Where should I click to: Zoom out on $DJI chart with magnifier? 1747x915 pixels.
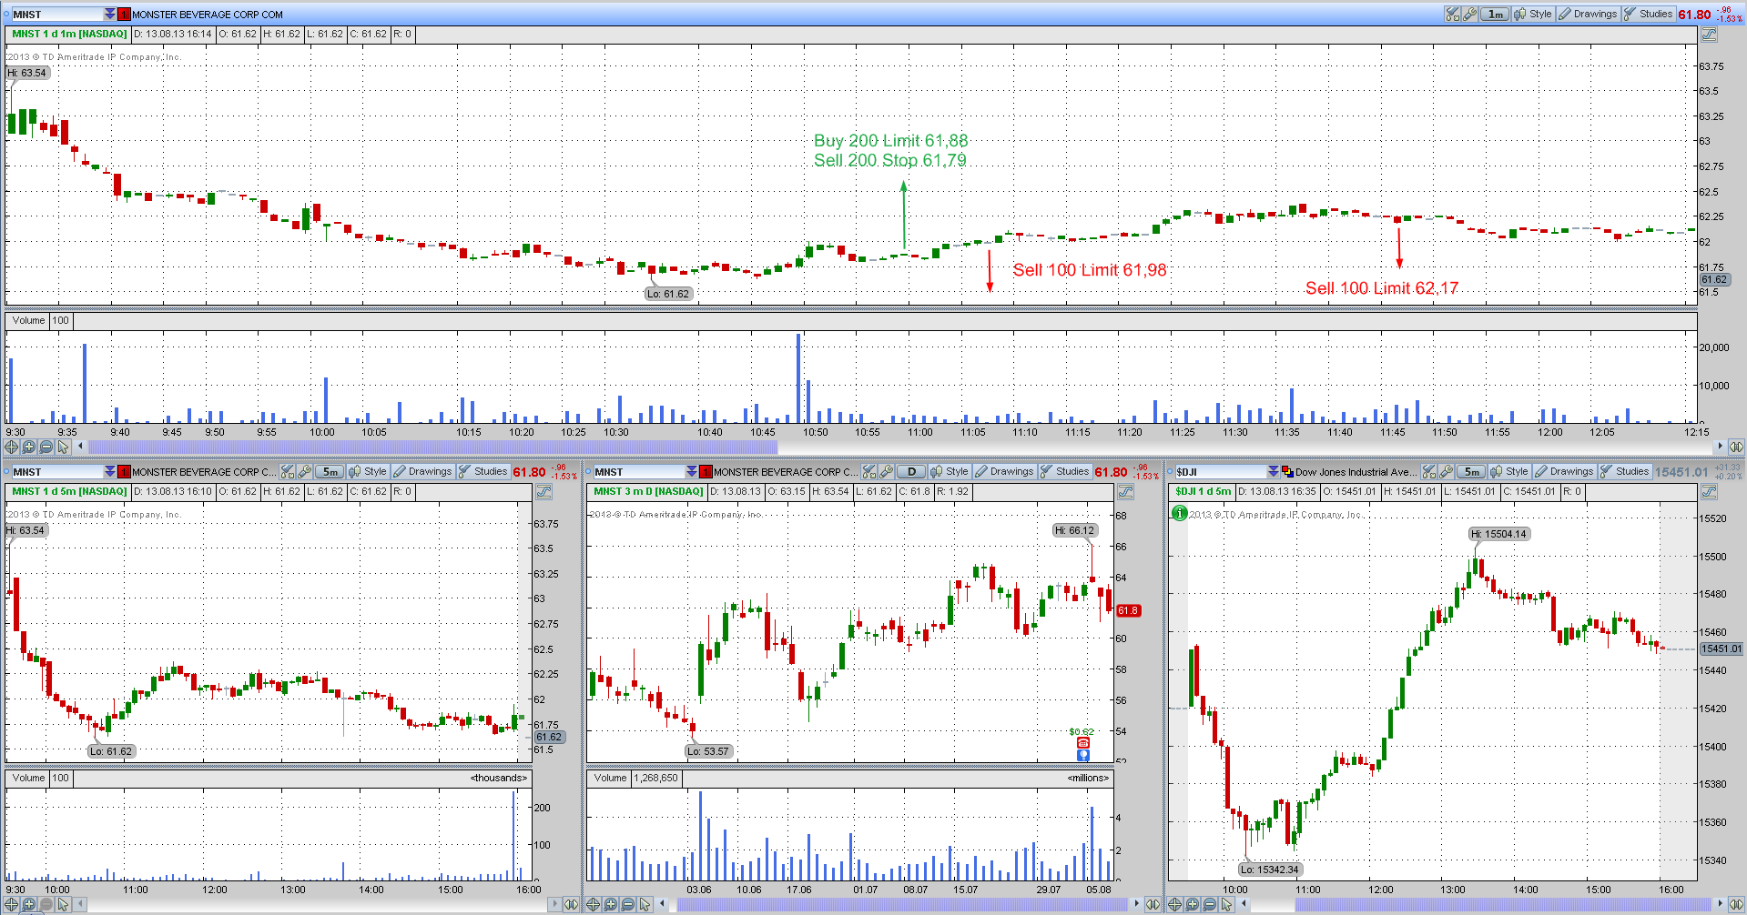coord(1210,904)
